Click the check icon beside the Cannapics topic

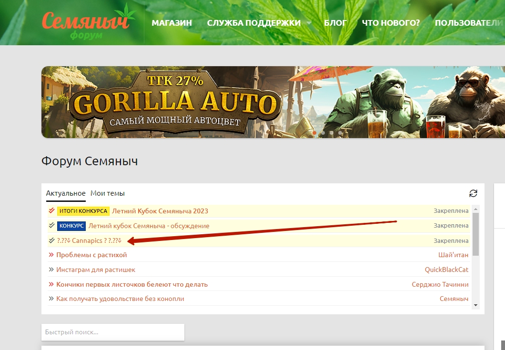[51, 240]
